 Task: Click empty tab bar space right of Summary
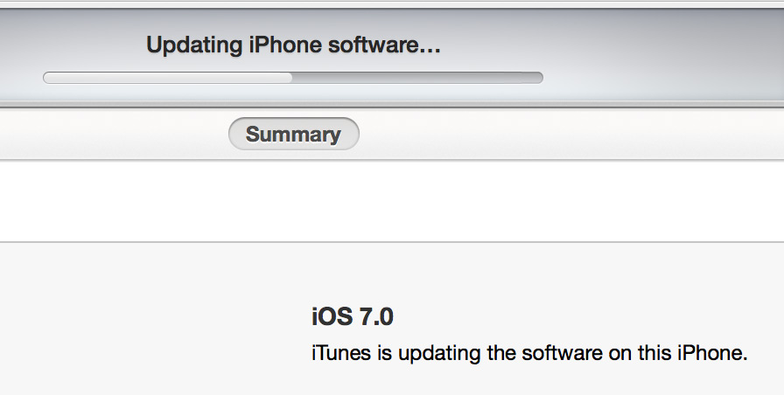[x=569, y=134]
